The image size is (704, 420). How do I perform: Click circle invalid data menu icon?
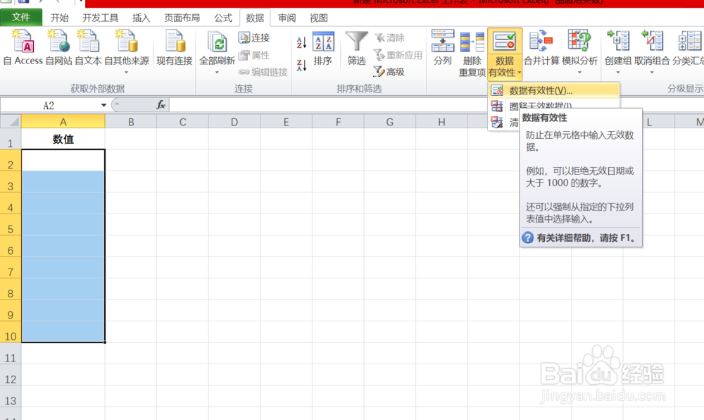(x=497, y=106)
